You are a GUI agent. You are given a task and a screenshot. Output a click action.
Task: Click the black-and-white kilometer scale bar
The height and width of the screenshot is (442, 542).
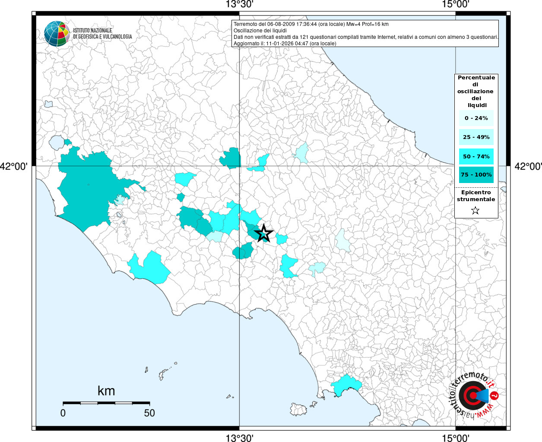click(x=106, y=403)
